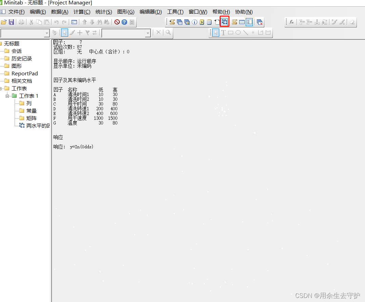Select the ReportPad folder in tree
Image resolution: width=365 pixels, height=302 pixels.
(x=24, y=73)
